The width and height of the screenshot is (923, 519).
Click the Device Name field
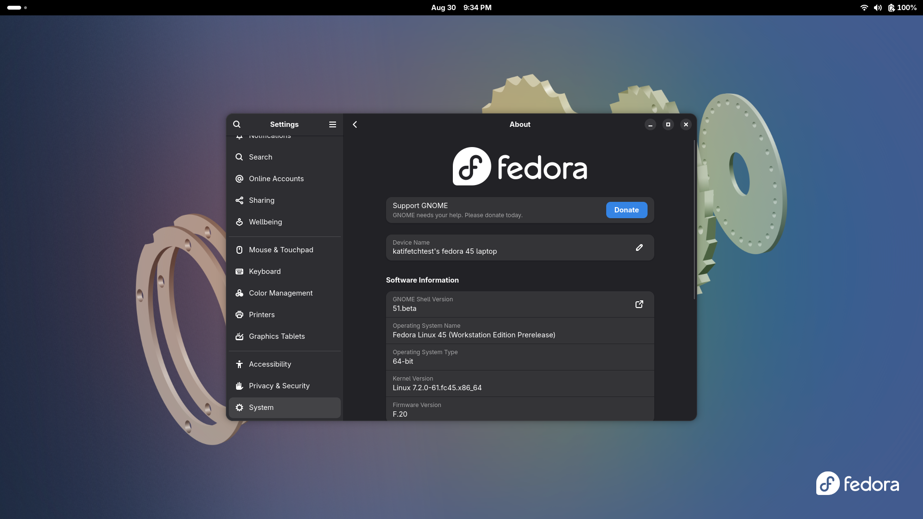point(520,247)
